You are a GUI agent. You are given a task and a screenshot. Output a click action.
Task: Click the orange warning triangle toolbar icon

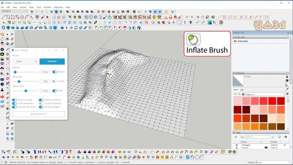coord(166,12)
